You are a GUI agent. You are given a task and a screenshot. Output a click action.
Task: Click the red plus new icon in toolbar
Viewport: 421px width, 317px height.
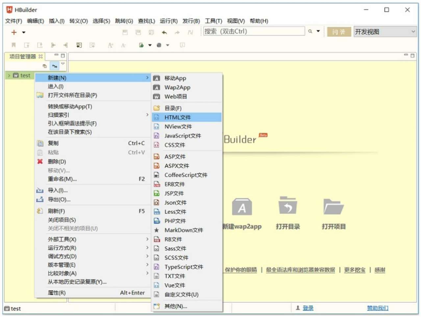click(14, 32)
